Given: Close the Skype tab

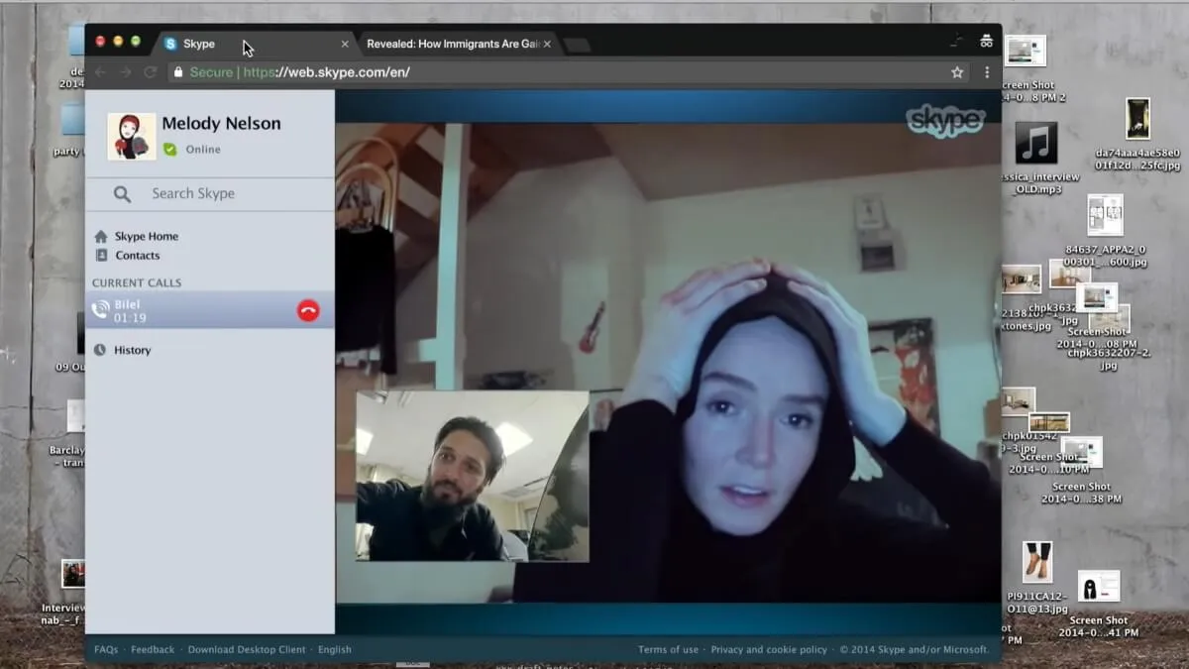Looking at the screenshot, I should (345, 45).
